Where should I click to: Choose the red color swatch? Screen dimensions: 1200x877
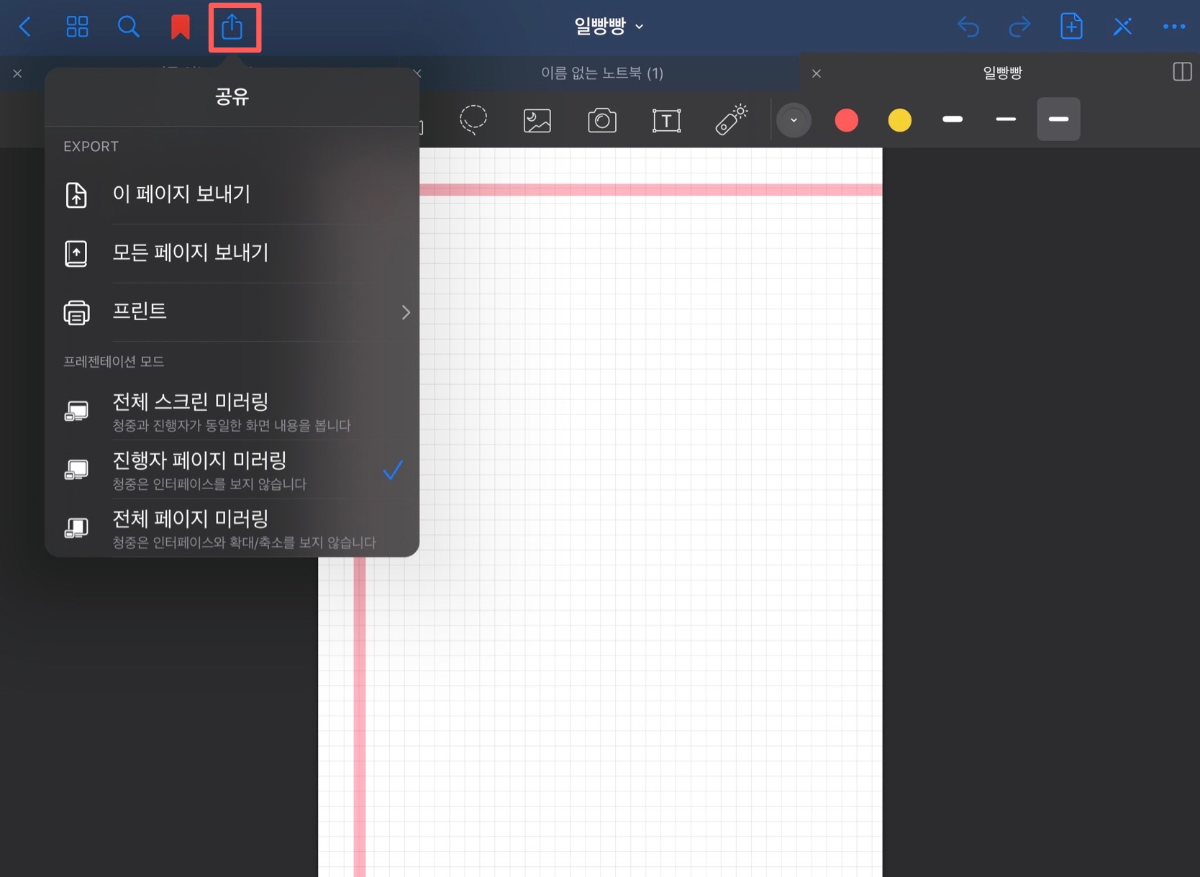(847, 120)
